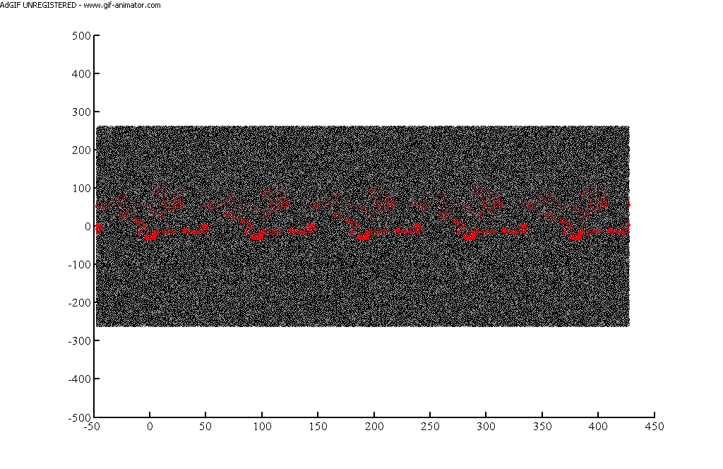
Task: Click the red dot cluster above x-axis value 0
Action: (150, 236)
